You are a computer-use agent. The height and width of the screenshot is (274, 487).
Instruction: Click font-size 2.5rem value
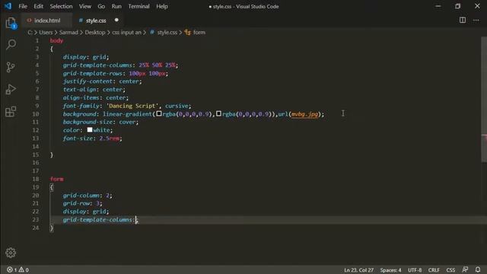click(x=110, y=139)
